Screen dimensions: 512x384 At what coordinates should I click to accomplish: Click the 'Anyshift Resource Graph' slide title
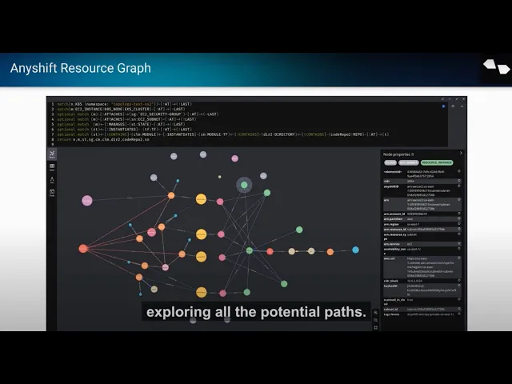tap(81, 68)
